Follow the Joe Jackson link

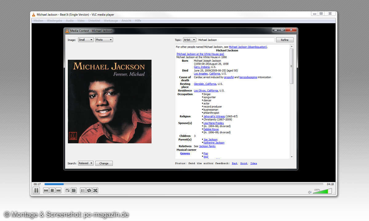pyautogui.click(x=210, y=140)
